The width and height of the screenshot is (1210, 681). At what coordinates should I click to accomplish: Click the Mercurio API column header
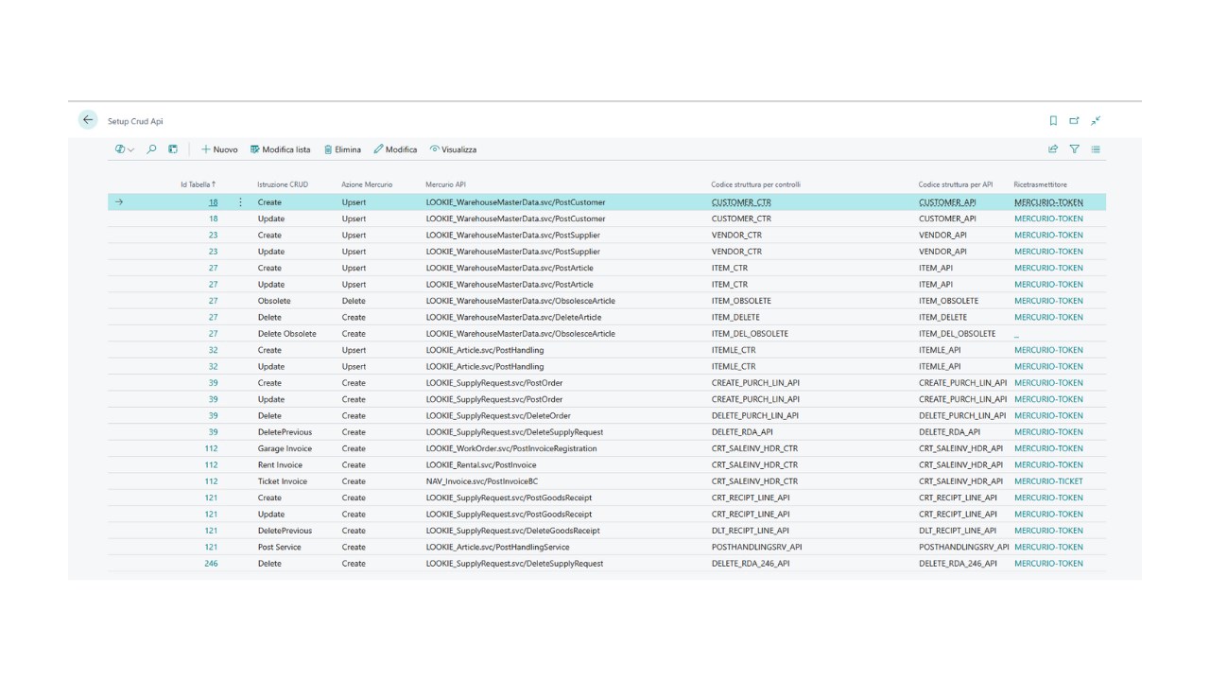[446, 184]
